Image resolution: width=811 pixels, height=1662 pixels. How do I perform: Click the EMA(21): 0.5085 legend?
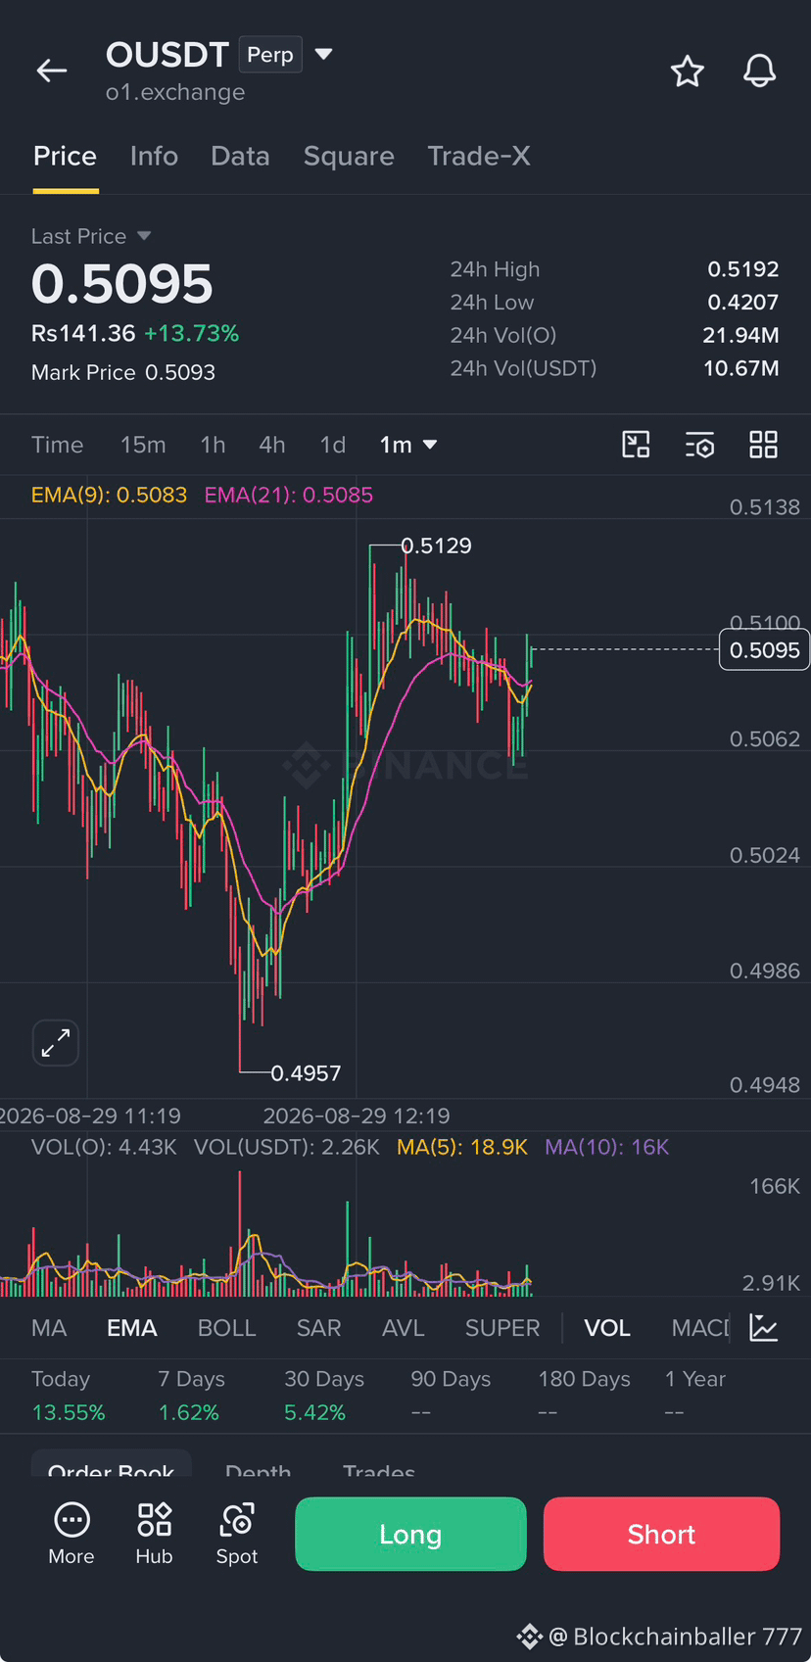click(289, 495)
